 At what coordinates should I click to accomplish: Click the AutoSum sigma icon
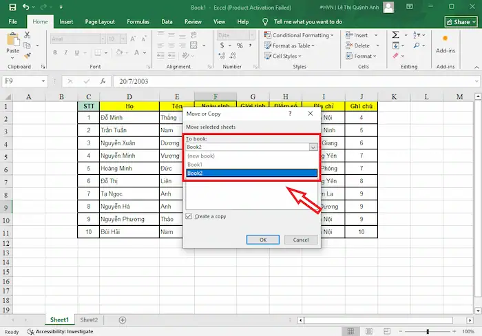click(x=395, y=34)
